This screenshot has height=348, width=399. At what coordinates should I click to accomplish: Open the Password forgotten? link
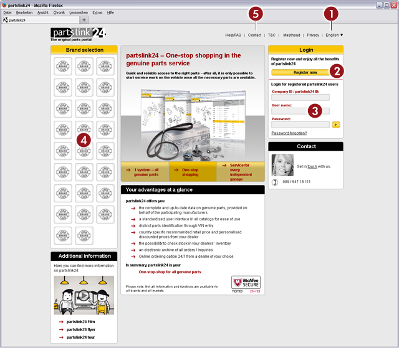click(289, 133)
